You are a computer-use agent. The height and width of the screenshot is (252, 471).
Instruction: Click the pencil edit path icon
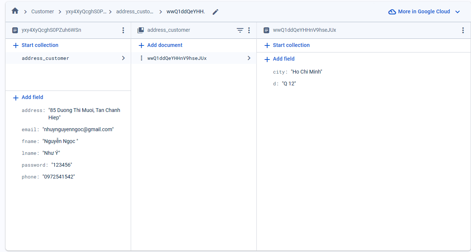(x=215, y=12)
